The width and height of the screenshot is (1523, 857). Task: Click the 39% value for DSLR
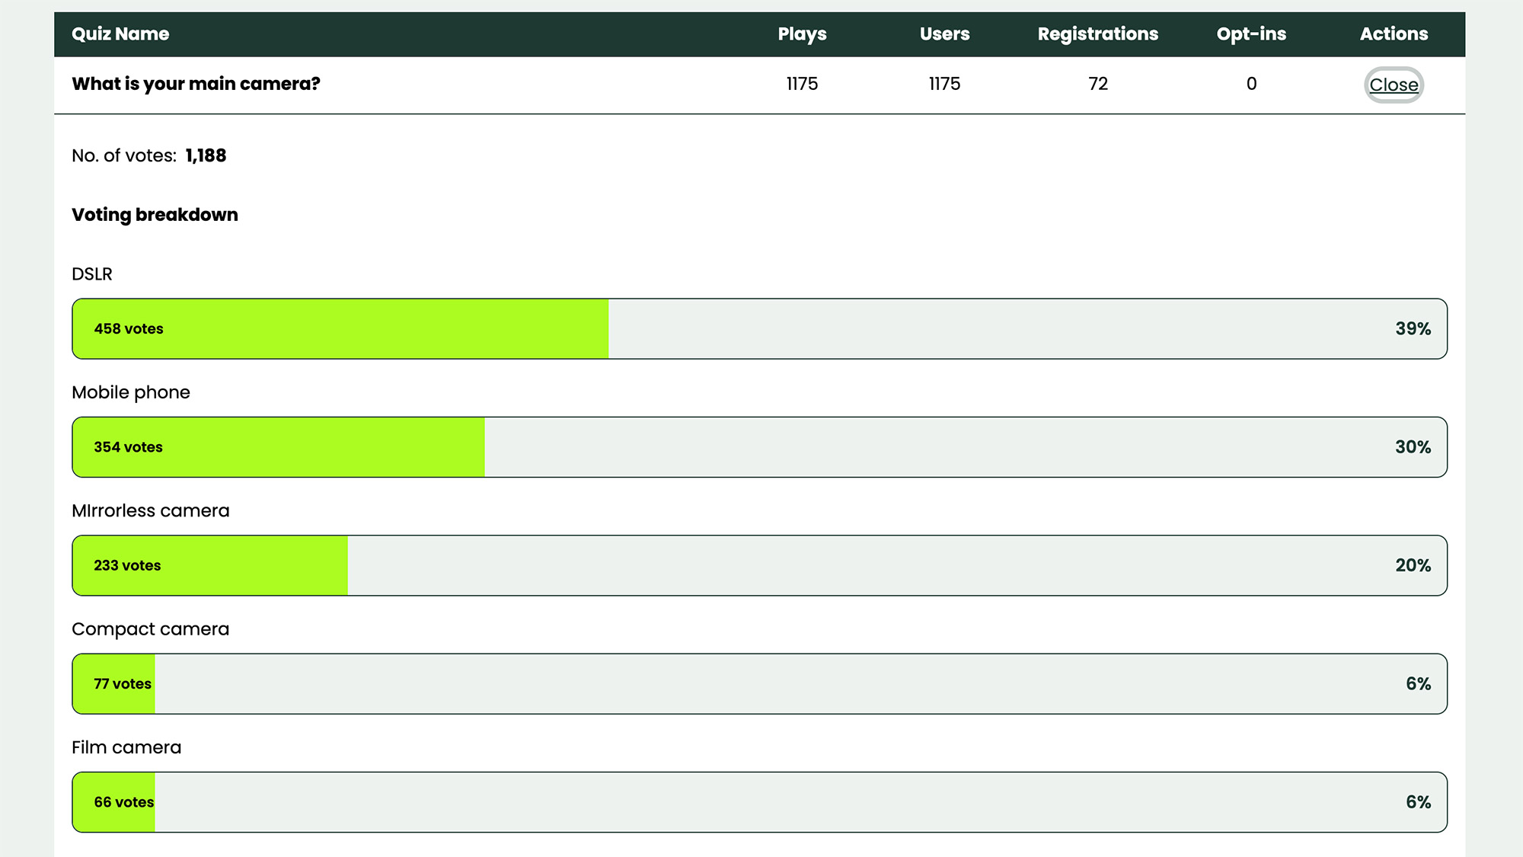click(1413, 328)
